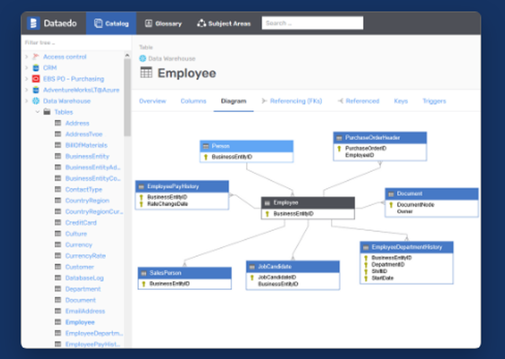
Task: Click the Employee table header icon
Action: [x=146, y=73]
